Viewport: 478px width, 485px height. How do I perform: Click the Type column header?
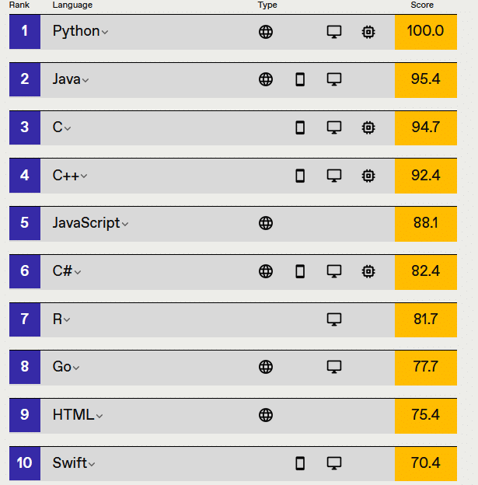click(267, 5)
